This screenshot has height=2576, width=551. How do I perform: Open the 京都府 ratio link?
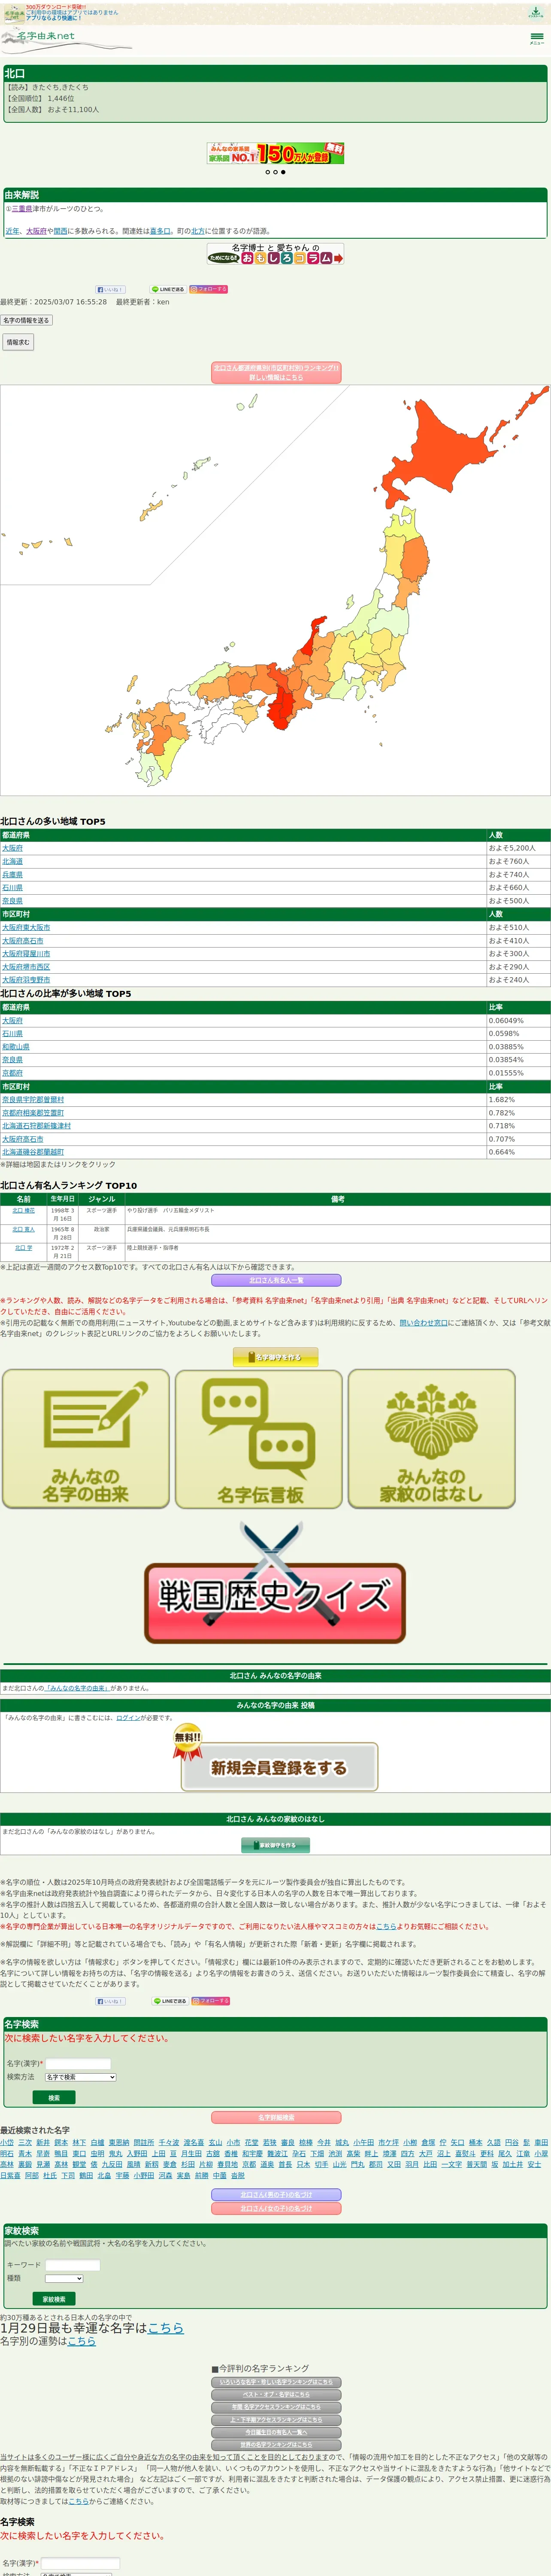(x=12, y=1073)
